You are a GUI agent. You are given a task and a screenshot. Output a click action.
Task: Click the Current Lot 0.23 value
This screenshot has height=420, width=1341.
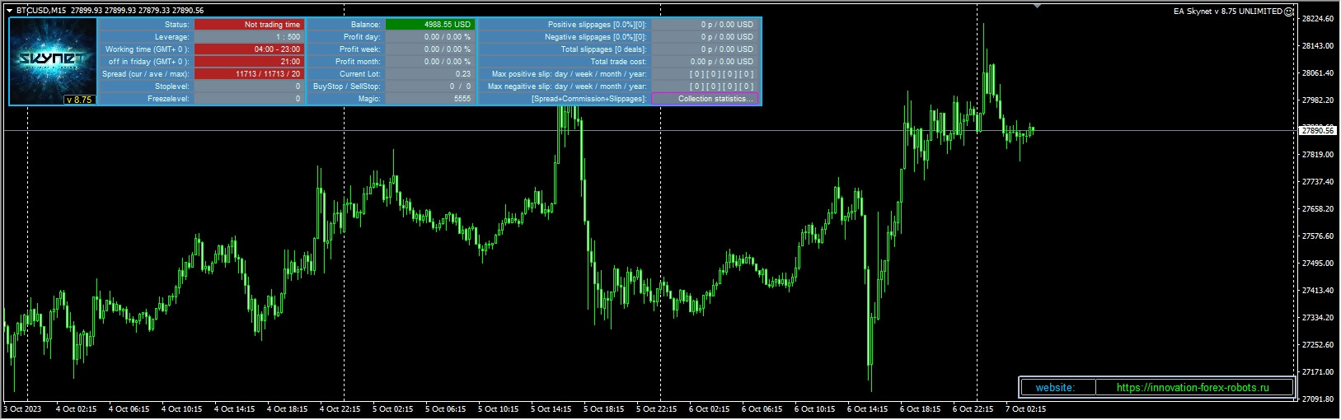430,74
